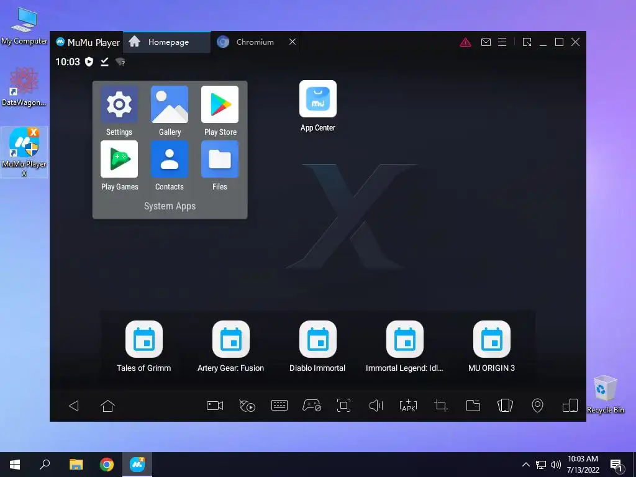Click the MuMu Player logo title
The image size is (636, 477).
click(x=88, y=42)
